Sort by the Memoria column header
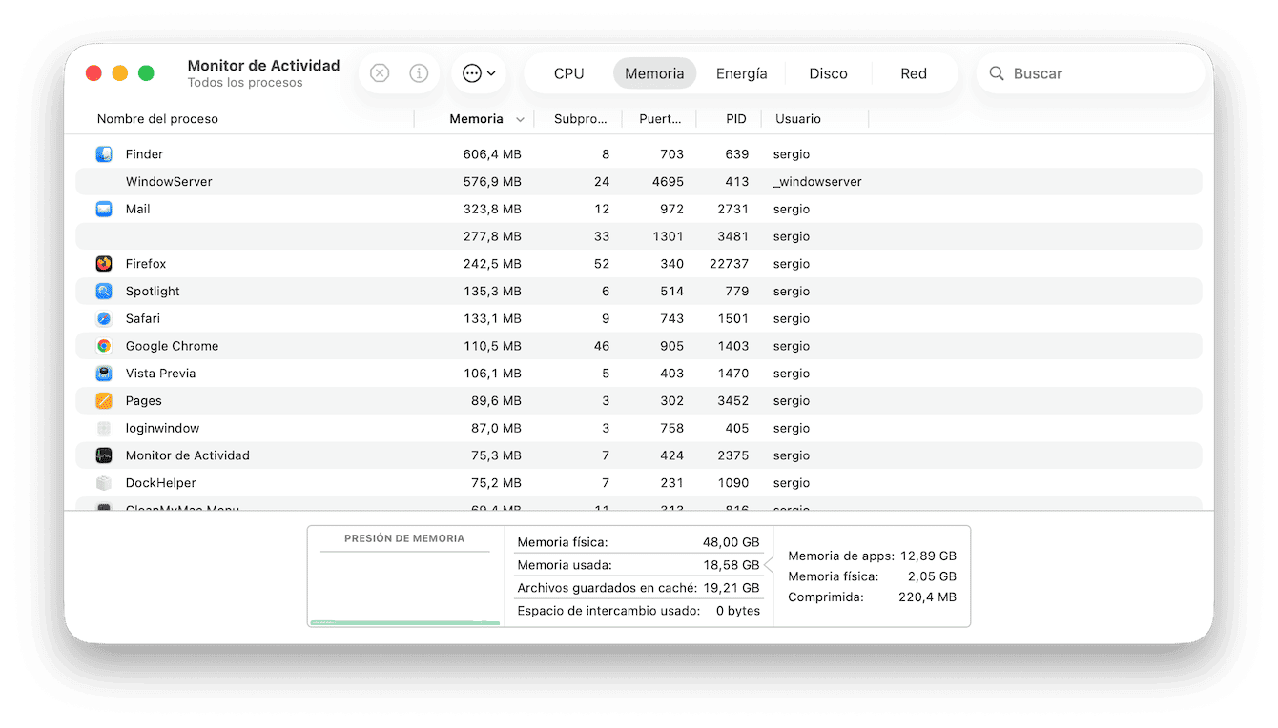Viewport: 1278px width, 728px height. coord(476,119)
